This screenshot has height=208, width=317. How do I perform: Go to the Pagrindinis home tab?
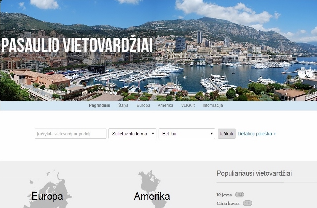(100, 105)
